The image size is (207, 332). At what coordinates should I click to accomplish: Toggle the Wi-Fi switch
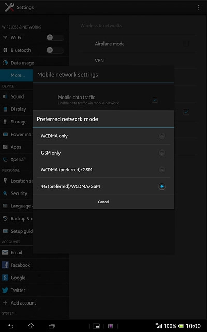pyautogui.click(x=55, y=38)
